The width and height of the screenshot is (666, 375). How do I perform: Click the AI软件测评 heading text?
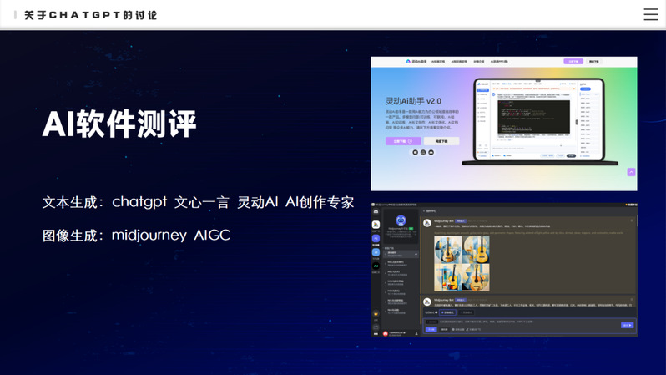tap(119, 124)
